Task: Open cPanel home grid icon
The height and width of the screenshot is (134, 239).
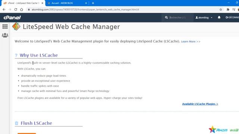Action: tap(5, 26)
